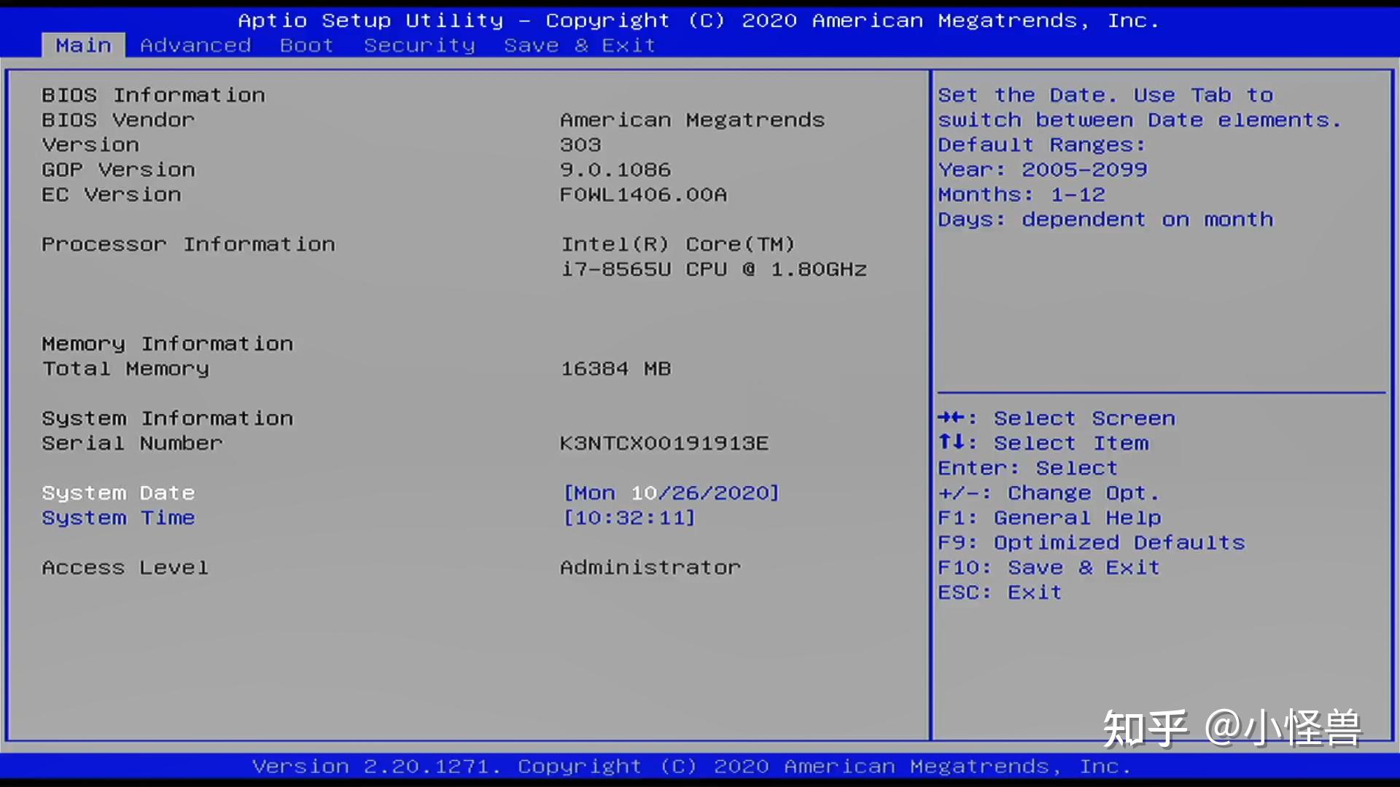Screen dimensions: 1400x787
Task: Click the ESC Exit hint
Action: pos(999,592)
